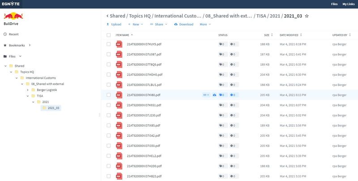Click the Upload button
Screen dimensions: 358x181
coord(114,24)
